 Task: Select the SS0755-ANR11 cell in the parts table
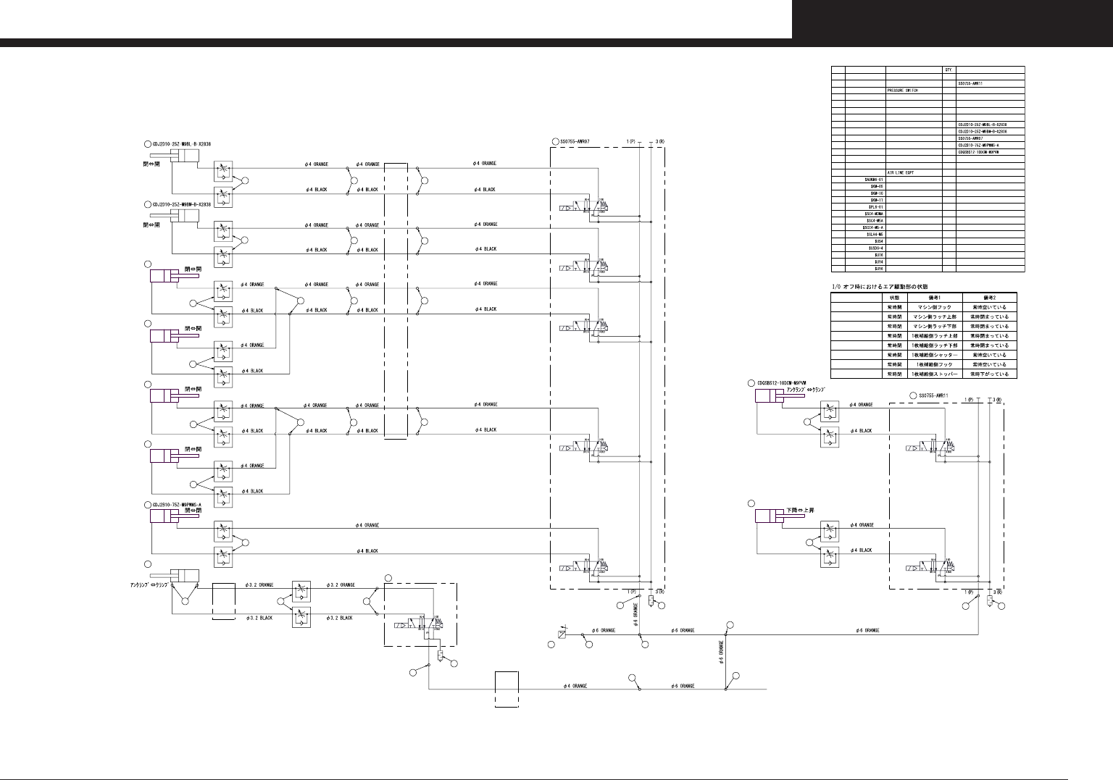(x=991, y=83)
